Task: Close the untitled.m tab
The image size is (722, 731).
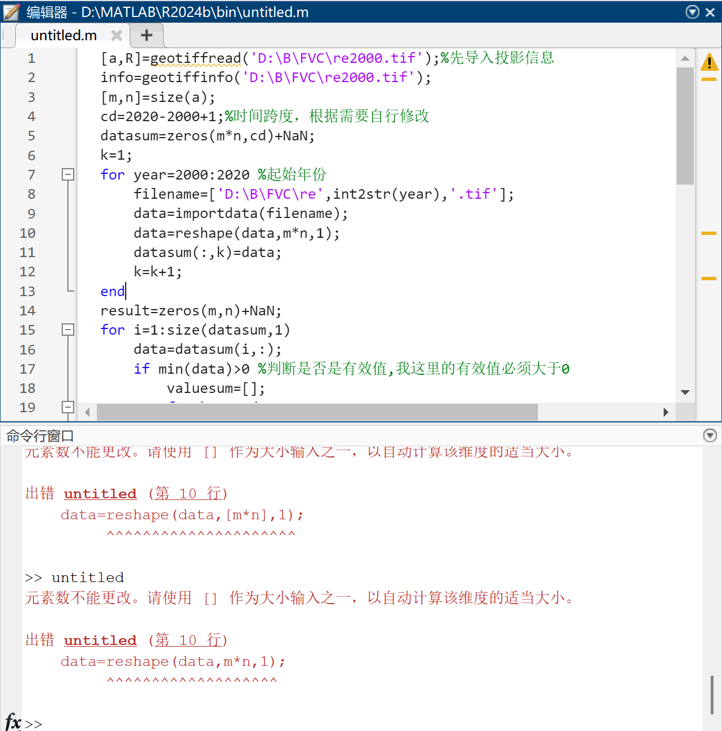Action: click(x=117, y=36)
